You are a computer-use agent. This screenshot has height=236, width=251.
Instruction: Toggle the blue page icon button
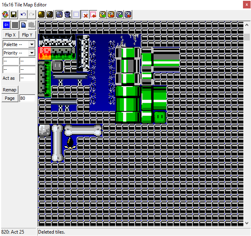[x=24, y=25]
